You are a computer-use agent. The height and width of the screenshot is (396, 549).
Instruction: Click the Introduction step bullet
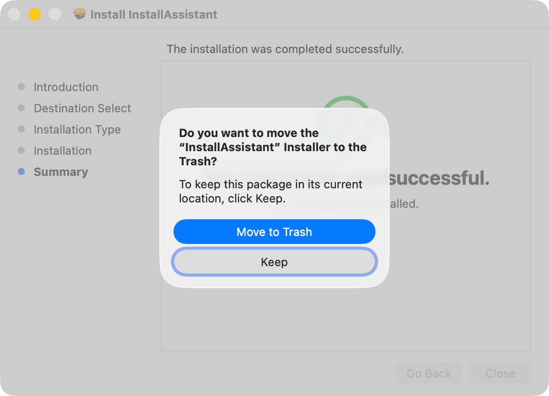tap(21, 87)
